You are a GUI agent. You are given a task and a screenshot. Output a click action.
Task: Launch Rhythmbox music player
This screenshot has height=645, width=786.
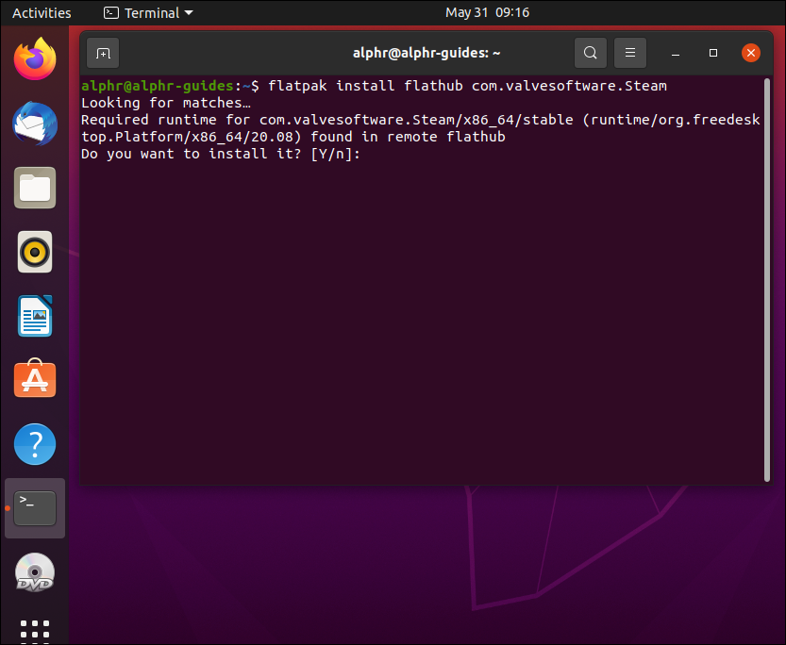pyautogui.click(x=35, y=252)
